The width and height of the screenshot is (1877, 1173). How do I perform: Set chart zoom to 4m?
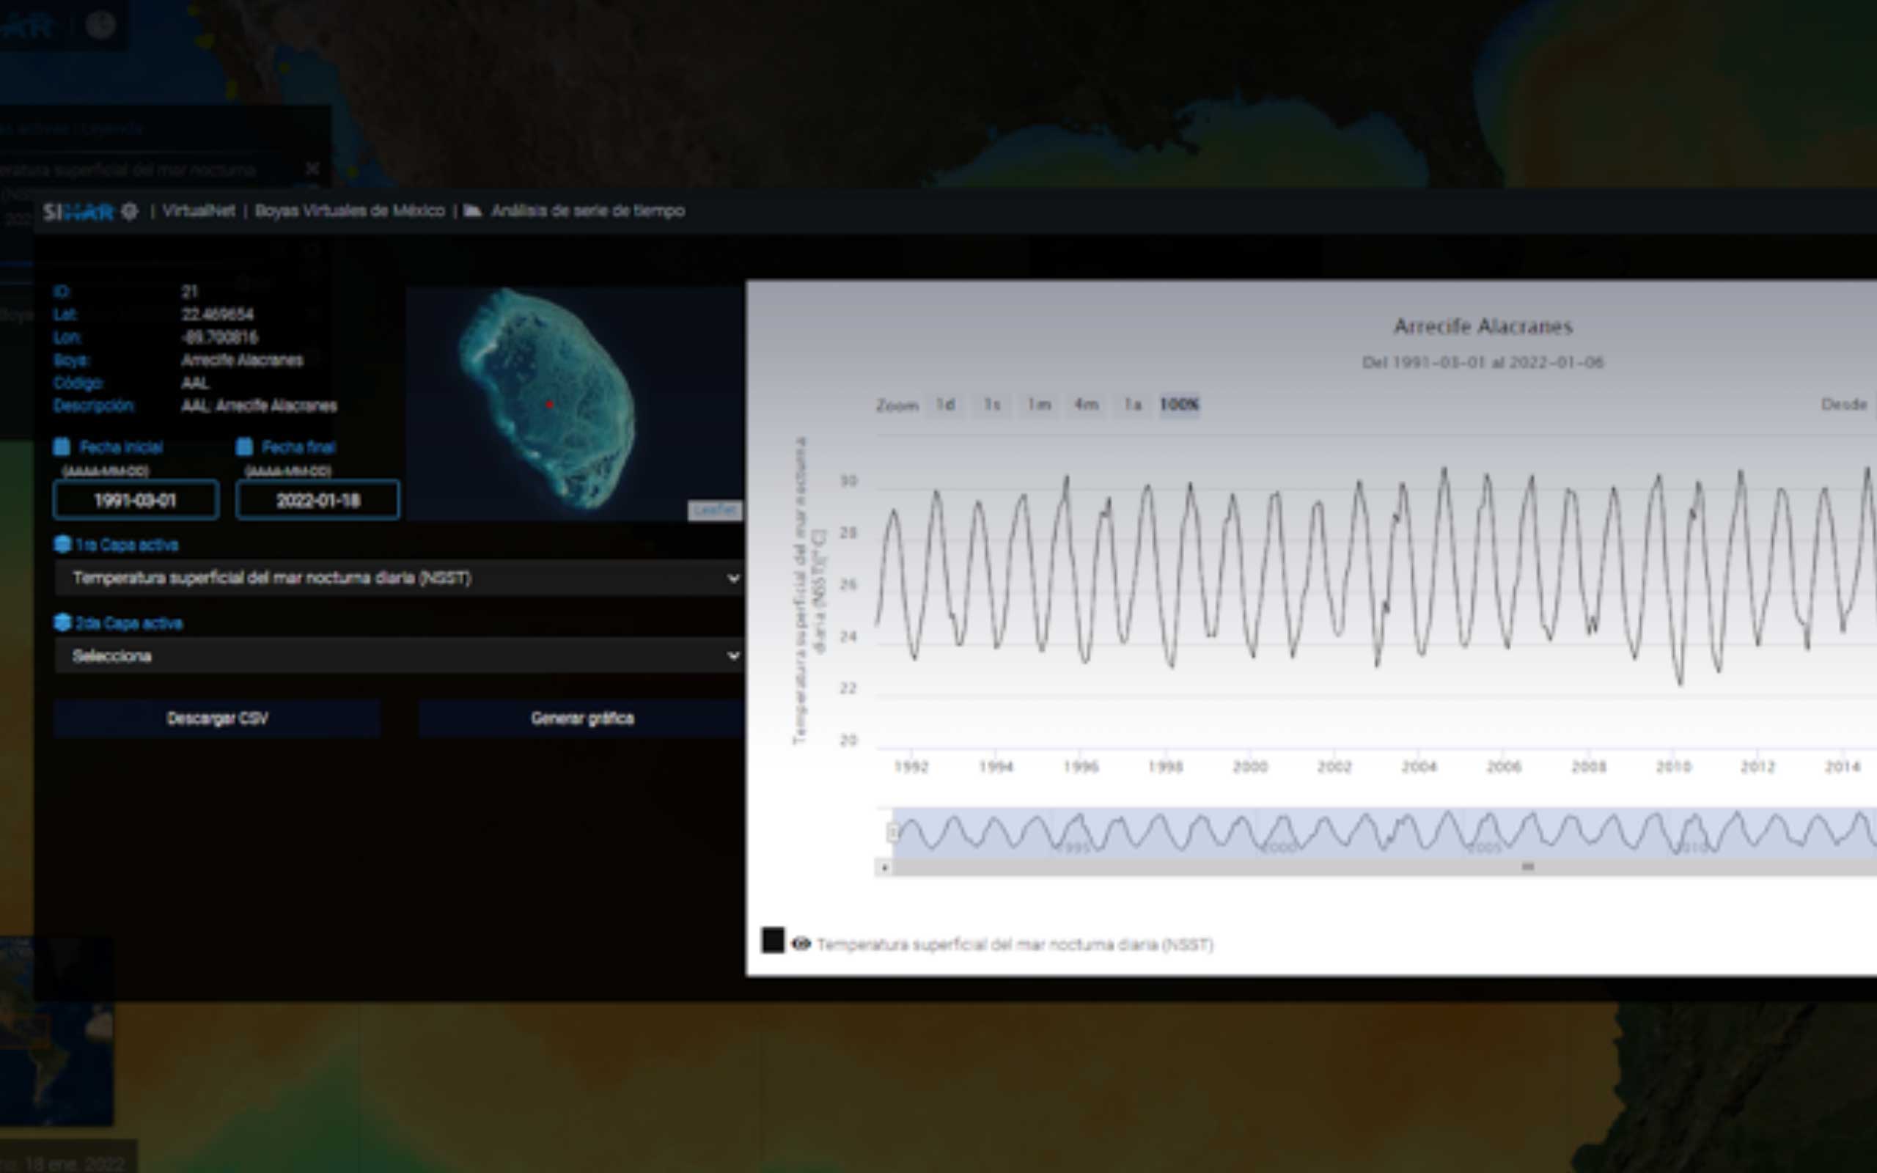1086,405
